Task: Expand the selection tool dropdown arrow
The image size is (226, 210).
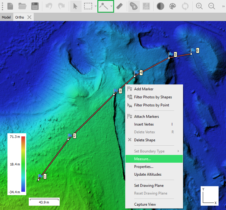Action: pyautogui.click(x=96, y=6)
